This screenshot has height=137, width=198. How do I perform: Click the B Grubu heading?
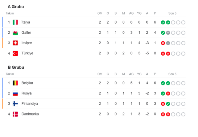16,67
